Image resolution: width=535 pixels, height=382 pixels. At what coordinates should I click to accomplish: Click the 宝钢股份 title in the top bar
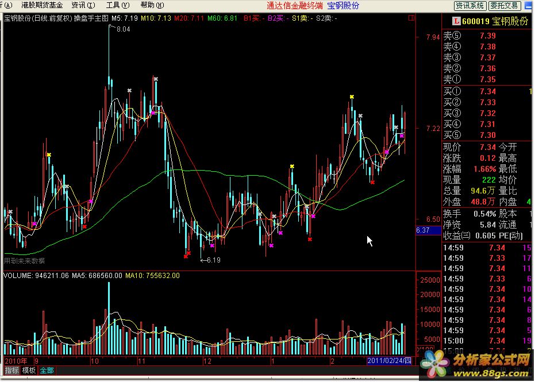[x=343, y=6]
